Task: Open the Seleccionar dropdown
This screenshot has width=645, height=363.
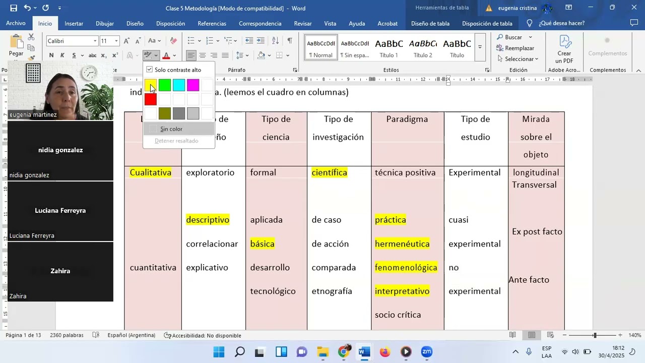Action: point(517,59)
